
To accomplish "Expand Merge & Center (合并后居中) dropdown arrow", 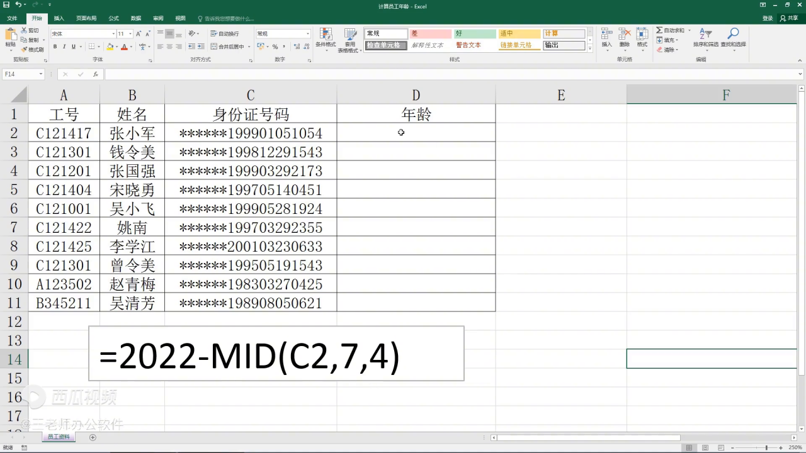I will pyautogui.click(x=249, y=47).
